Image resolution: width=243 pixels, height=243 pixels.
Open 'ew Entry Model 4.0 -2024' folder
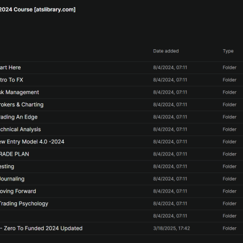click(122, 142)
